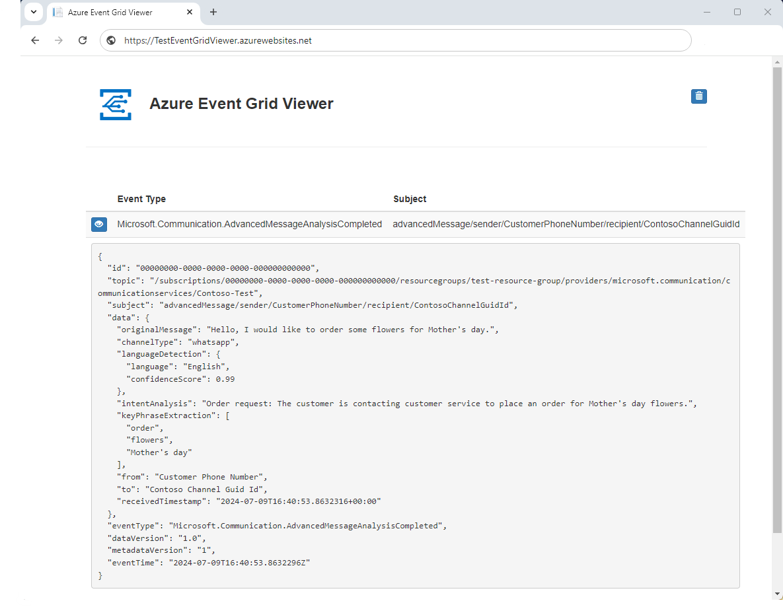The image size is (783, 607).
Task: Clear events with the trash icon
Action: (x=698, y=96)
